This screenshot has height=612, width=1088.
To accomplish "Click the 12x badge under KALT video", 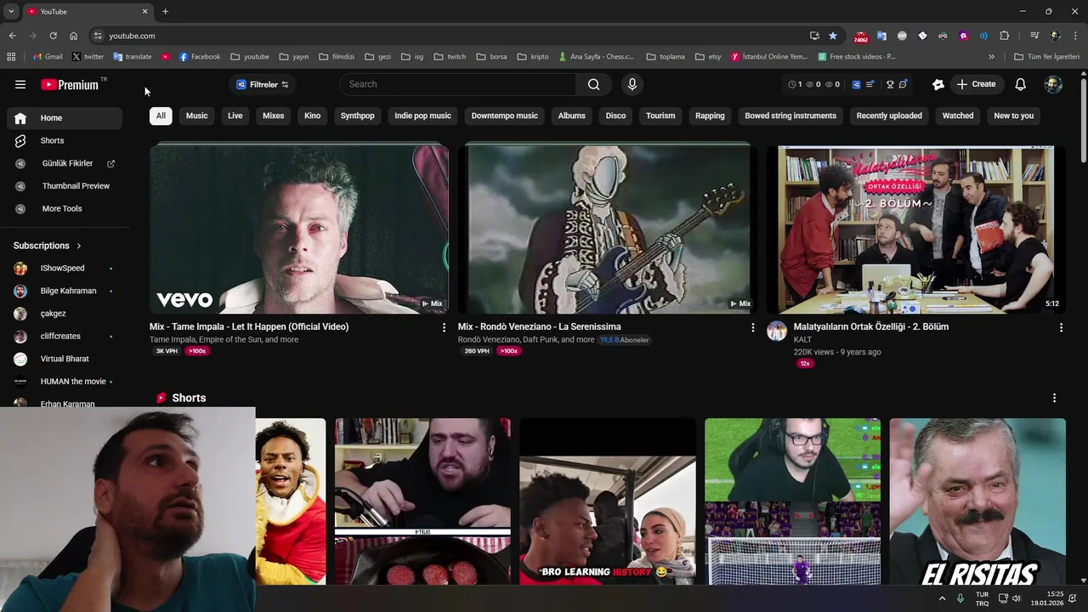I will click(804, 364).
